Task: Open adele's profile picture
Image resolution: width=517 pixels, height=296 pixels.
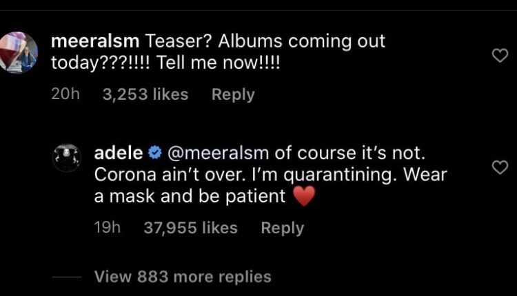Action: [68, 158]
